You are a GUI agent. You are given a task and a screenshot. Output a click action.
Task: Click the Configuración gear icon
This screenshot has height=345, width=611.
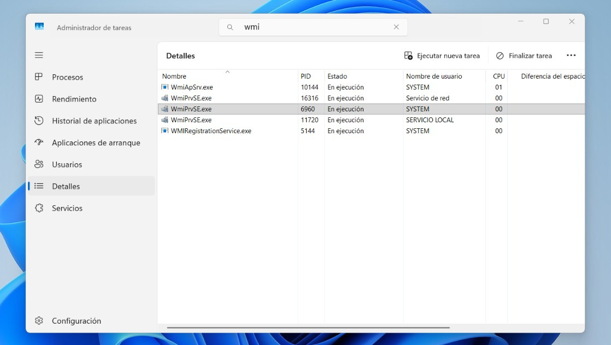tap(39, 320)
